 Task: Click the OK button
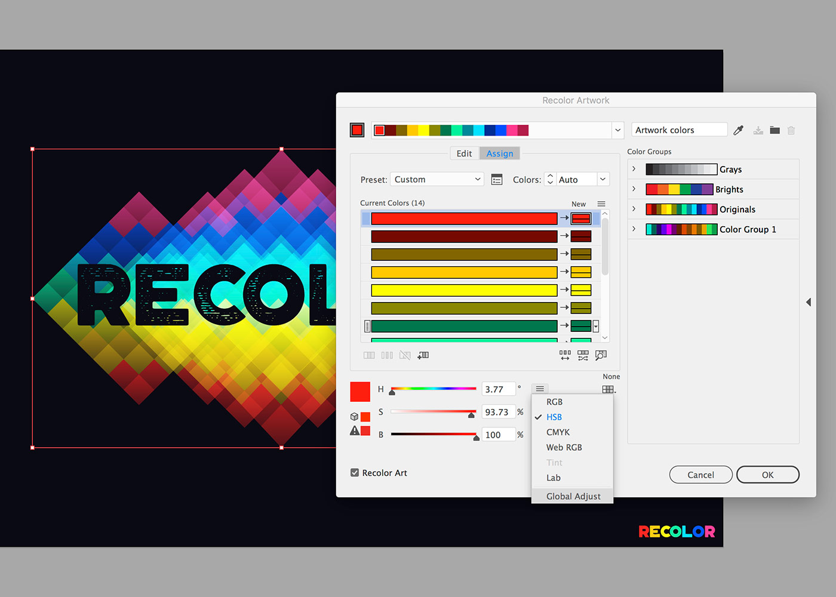coord(768,475)
